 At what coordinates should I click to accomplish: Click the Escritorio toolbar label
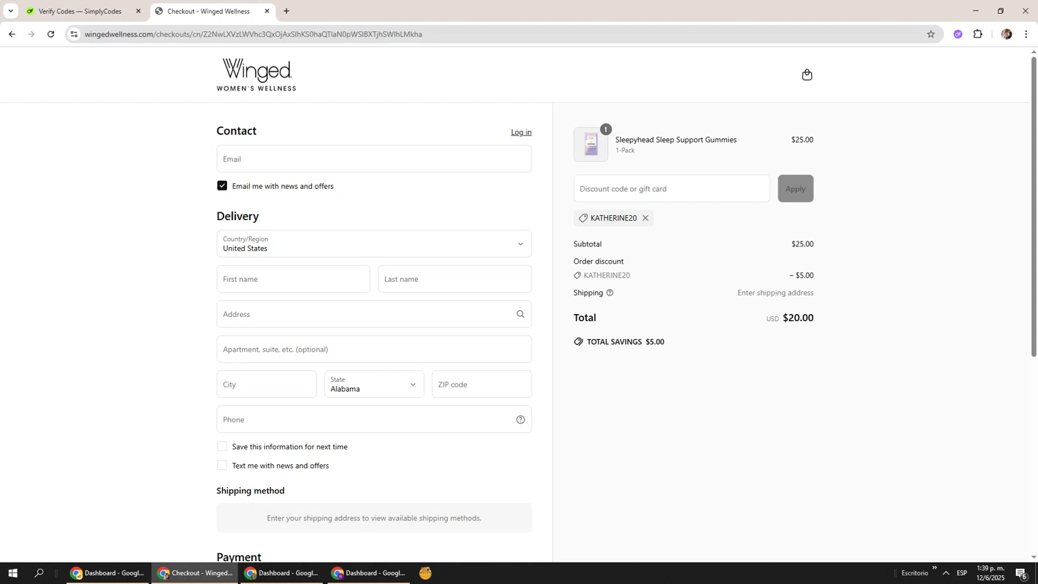click(x=915, y=573)
